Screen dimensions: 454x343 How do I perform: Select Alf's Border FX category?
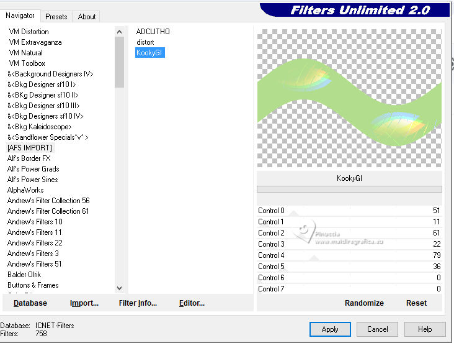29,158
